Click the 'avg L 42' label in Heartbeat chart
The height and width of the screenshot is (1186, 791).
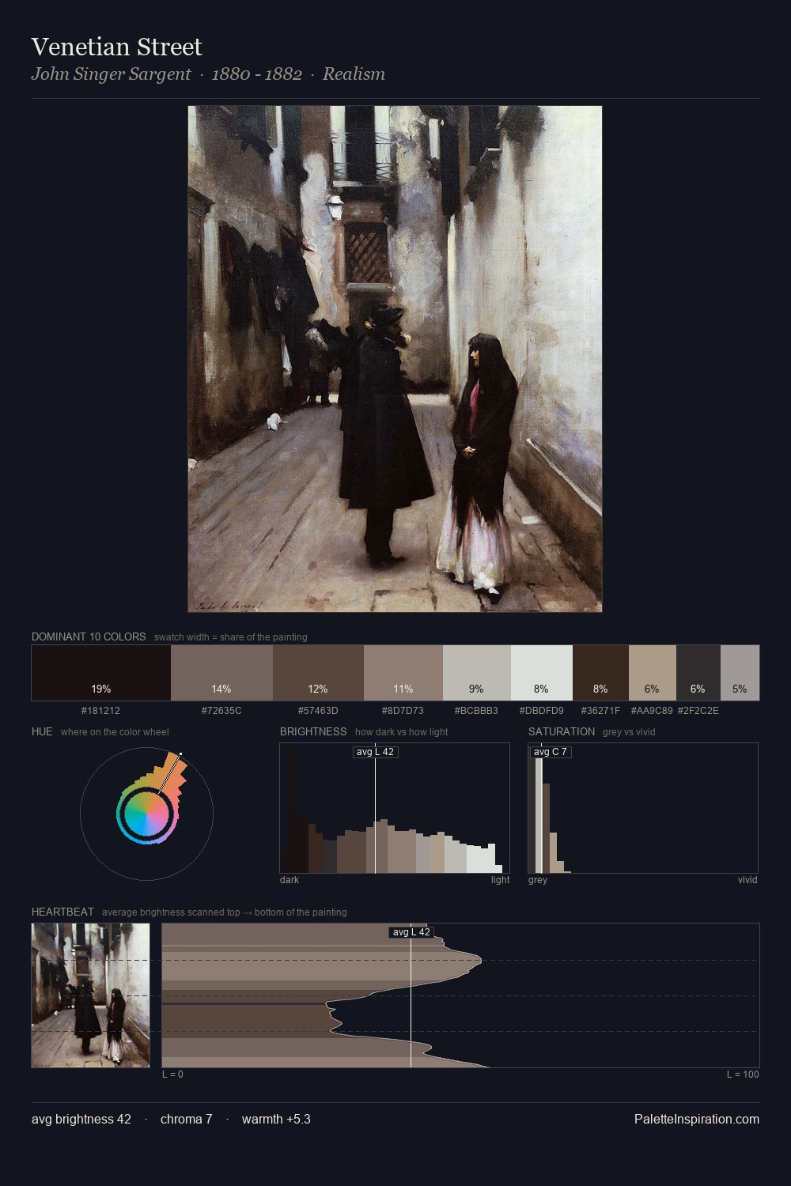(411, 932)
